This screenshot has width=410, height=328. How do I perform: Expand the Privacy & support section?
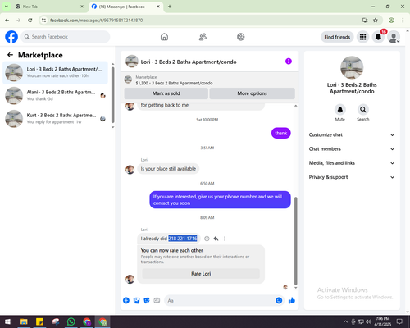352,177
